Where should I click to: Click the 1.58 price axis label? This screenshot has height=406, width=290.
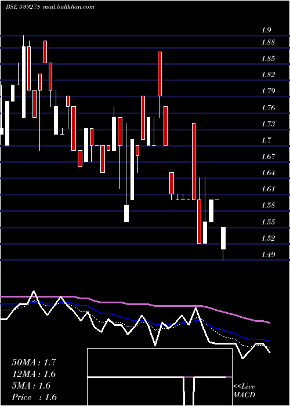point(268,205)
